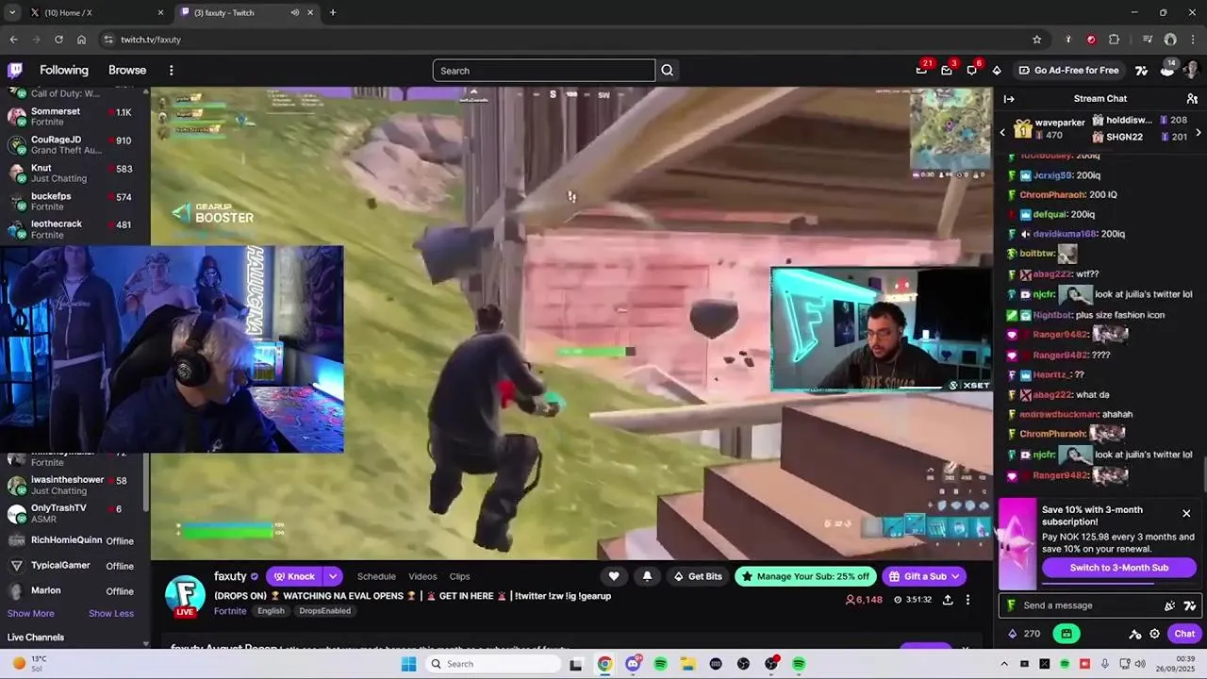Open the browser tab search dropdown

[x=12, y=12]
